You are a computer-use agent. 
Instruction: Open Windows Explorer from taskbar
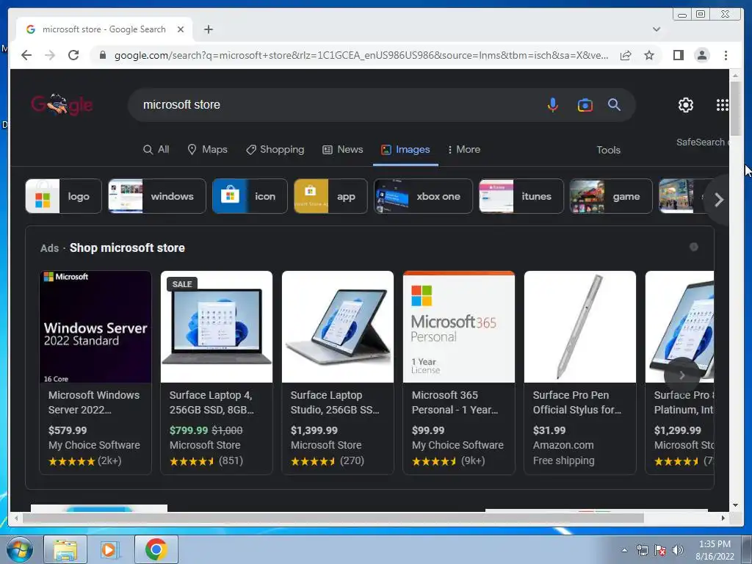pyautogui.click(x=65, y=549)
